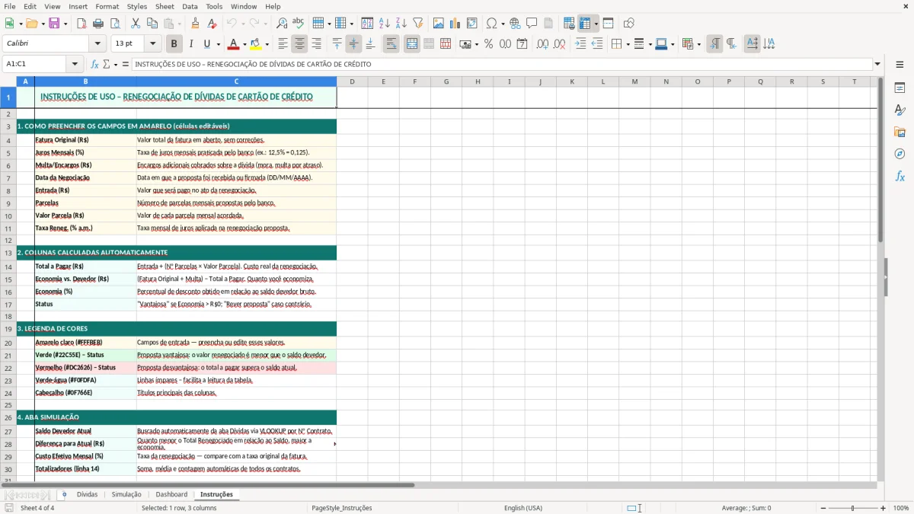Toggle Wrap Text

391,44
